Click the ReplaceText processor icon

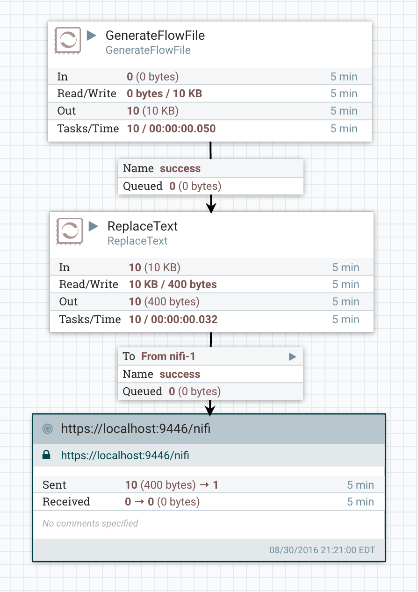(x=70, y=231)
